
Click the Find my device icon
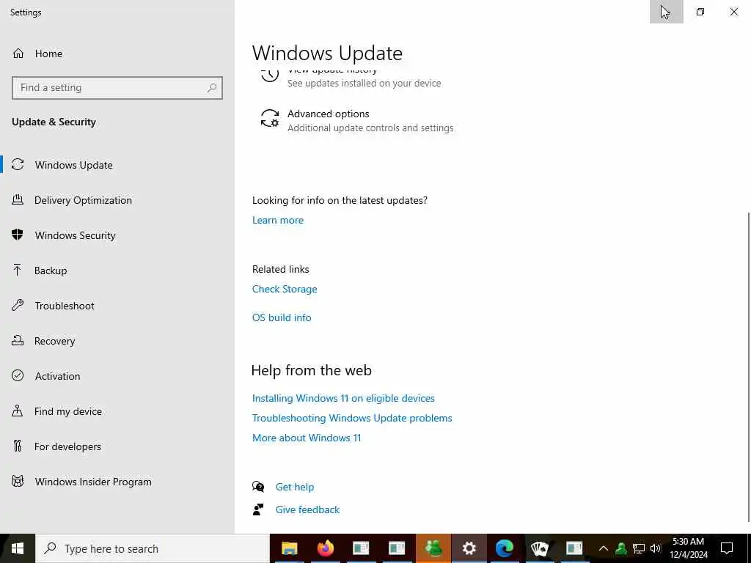tap(18, 411)
